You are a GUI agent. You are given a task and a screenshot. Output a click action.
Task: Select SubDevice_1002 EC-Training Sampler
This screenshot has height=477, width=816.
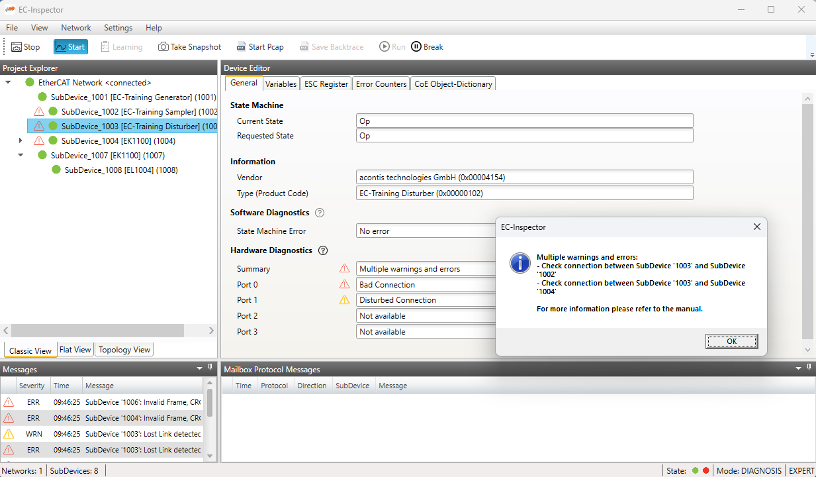coord(139,112)
